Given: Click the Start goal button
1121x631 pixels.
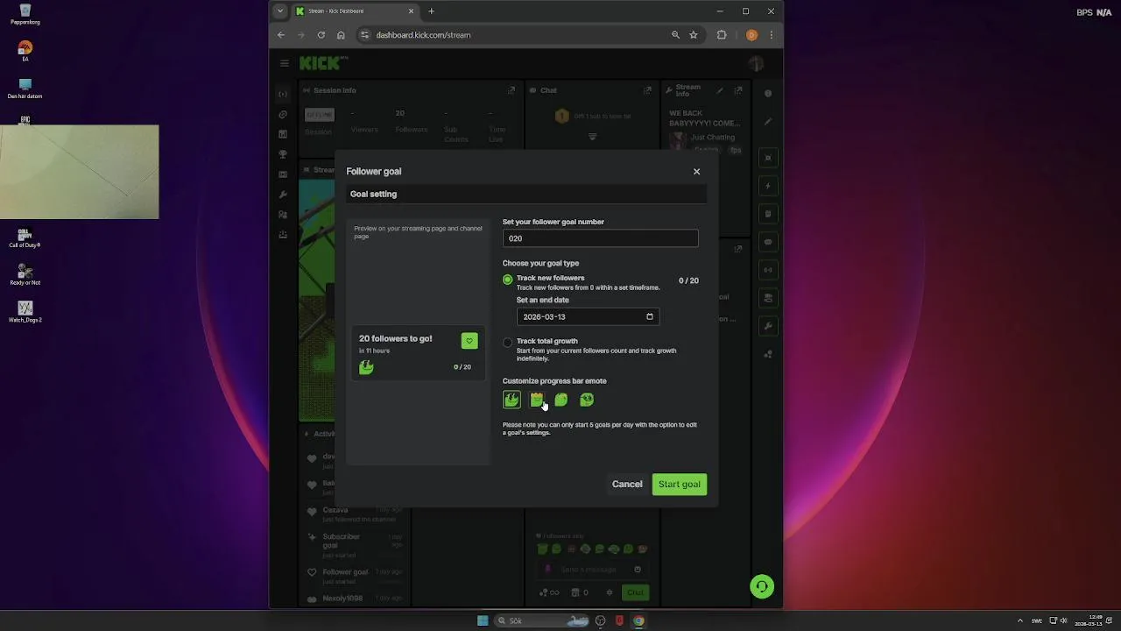Looking at the screenshot, I should tap(680, 484).
